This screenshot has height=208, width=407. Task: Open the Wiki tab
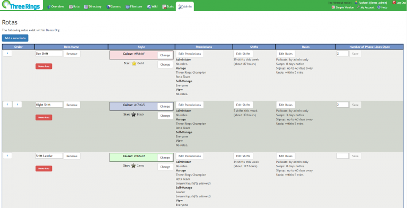click(x=153, y=6)
